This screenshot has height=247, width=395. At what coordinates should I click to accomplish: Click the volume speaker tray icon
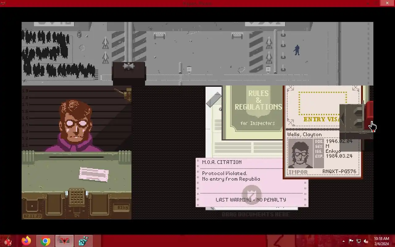pos(366,241)
